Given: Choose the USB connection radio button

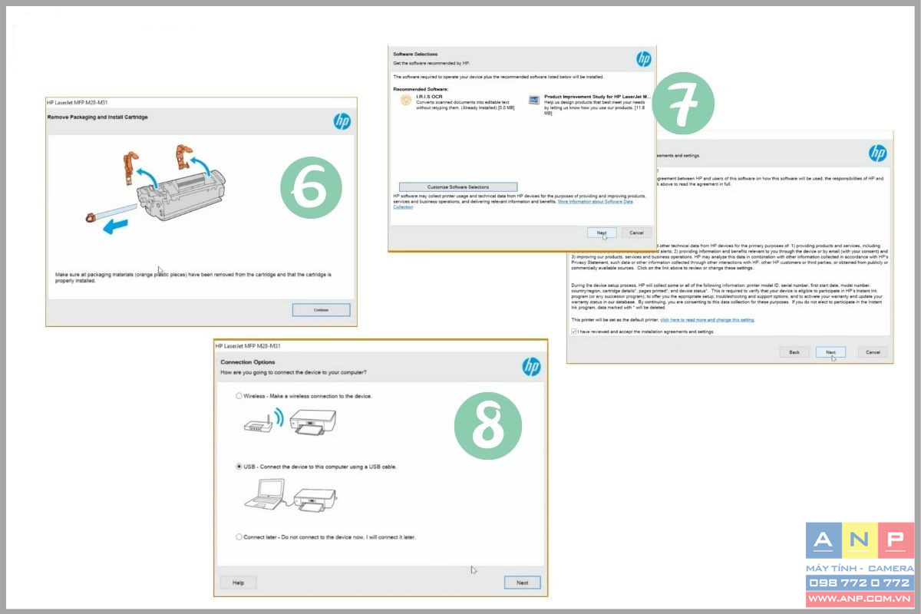Looking at the screenshot, I should (239, 466).
